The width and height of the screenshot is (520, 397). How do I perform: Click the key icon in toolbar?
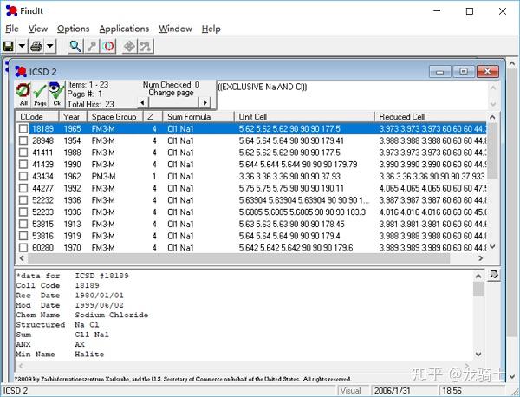(x=92, y=46)
